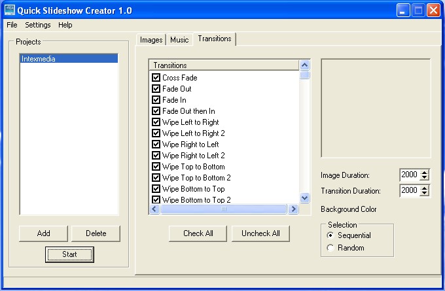Click the Quick Slideshow Creator title bar icon

[10, 10]
